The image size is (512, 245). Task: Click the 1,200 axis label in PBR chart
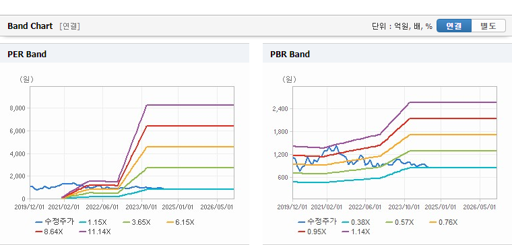pyautogui.click(x=282, y=155)
